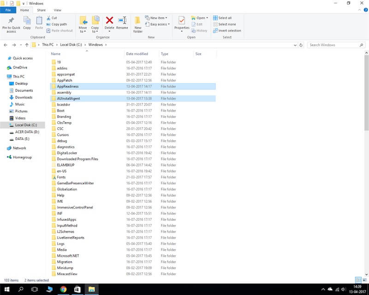
Task: Open Chrome from the taskbar
Action: [63, 289]
